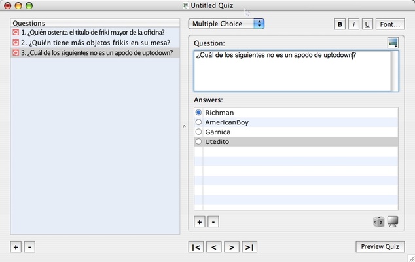Viewport: 415px width, 262px height.
Task: Open the Font... dialog
Action: pos(390,24)
